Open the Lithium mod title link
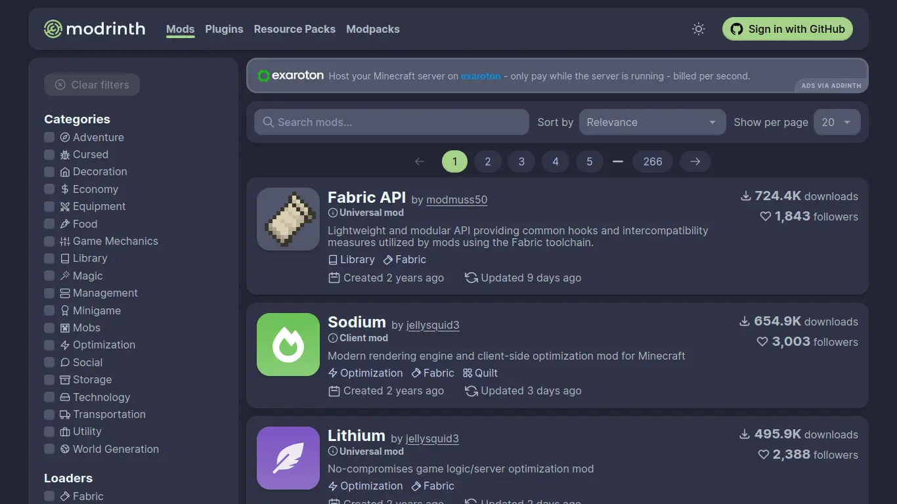The height and width of the screenshot is (504, 897). (x=357, y=436)
